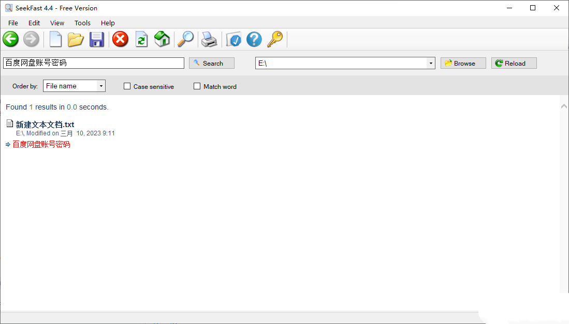The height and width of the screenshot is (324, 569).
Task: Click the blue arrow next to matched line
Action: pyautogui.click(x=8, y=145)
